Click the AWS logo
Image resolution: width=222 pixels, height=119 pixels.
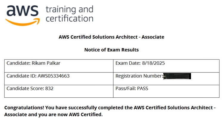23,15
